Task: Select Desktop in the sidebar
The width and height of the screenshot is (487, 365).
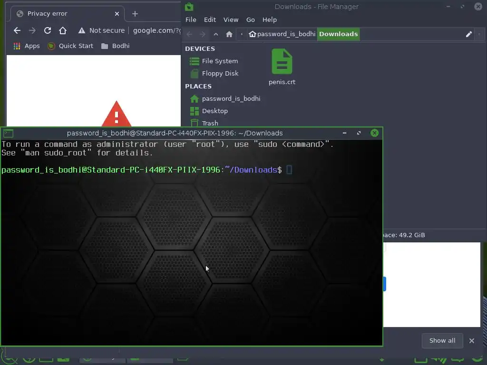Action: [209, 111]
